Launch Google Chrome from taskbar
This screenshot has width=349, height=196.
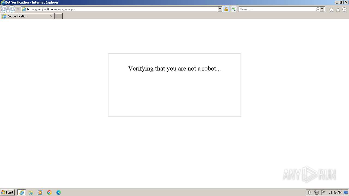49,192
